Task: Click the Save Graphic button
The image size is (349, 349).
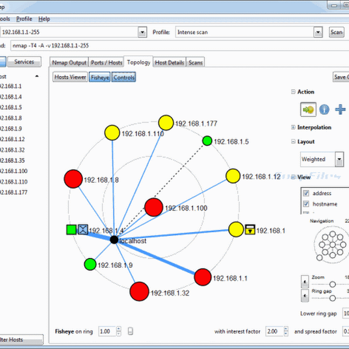Action: pyautogui.click(x=341, y=77)
